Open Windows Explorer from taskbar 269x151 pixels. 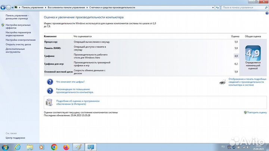pos(30,147)
